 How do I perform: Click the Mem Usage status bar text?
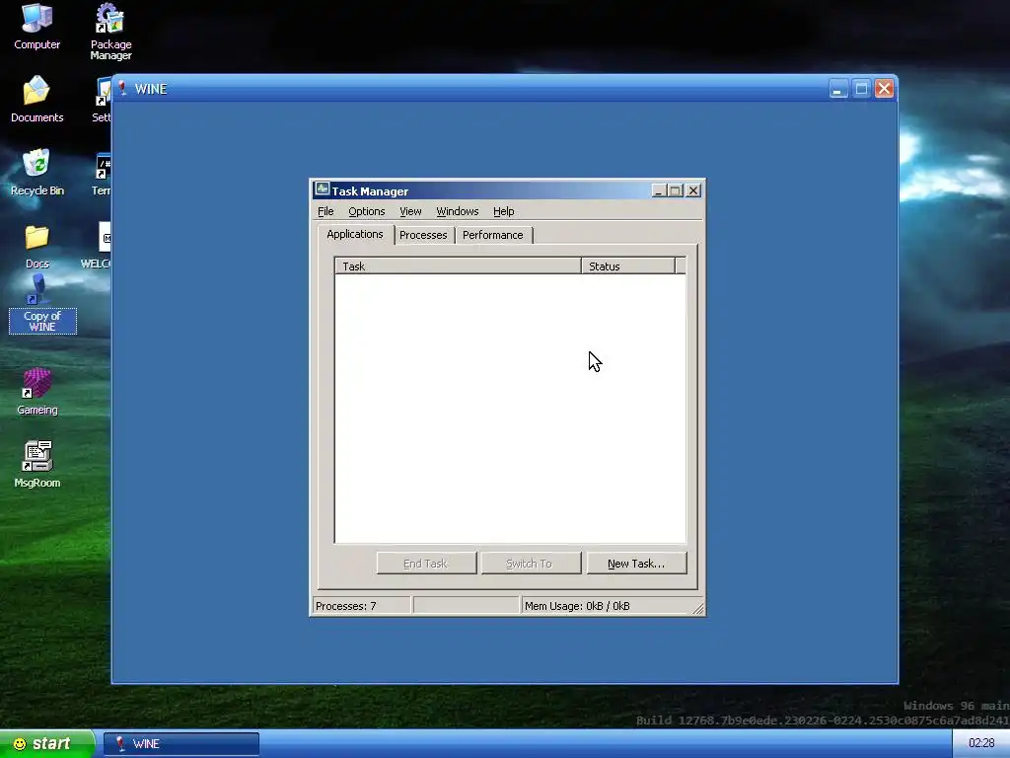click(x=577, y=606)
